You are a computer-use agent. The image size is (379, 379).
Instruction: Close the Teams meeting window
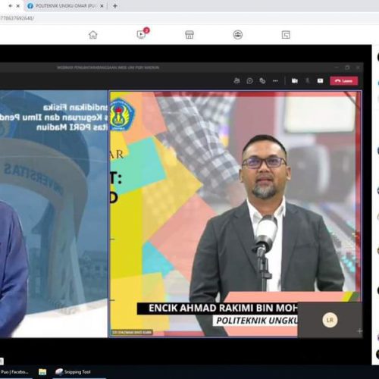tap(358, 67)
